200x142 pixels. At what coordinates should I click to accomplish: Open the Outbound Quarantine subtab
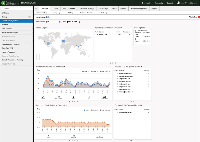pos(87,13)
